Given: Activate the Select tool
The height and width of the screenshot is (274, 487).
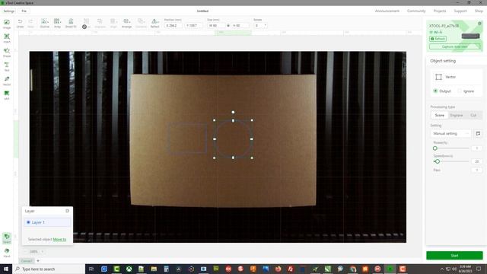Looking at the screenshot, I should [x=7, y=238].
